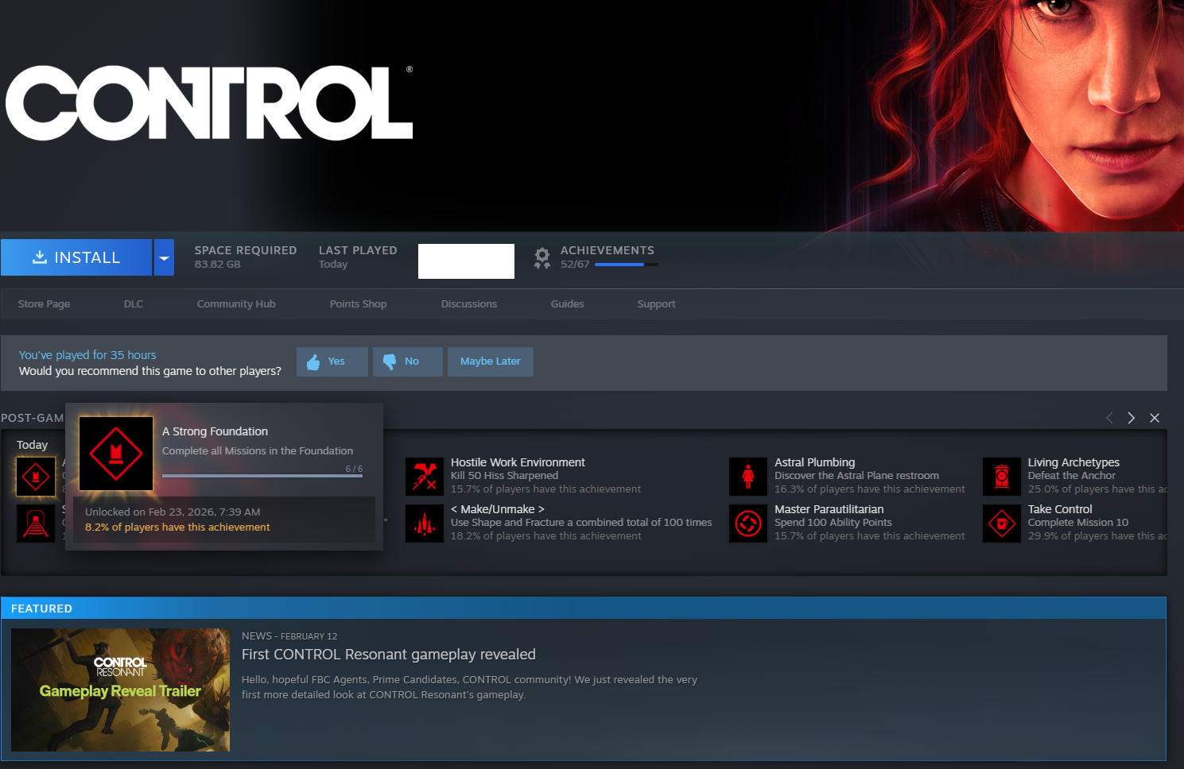1184x769 pixels.
Task: Click "Complete Mission 10" description
Action: [x=1078, y=523]
